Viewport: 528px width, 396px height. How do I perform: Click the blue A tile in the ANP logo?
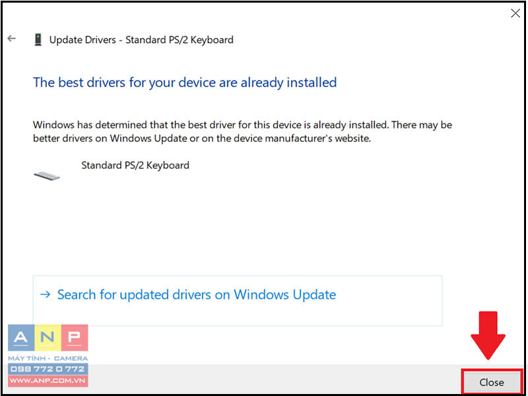tap(21, 338)
